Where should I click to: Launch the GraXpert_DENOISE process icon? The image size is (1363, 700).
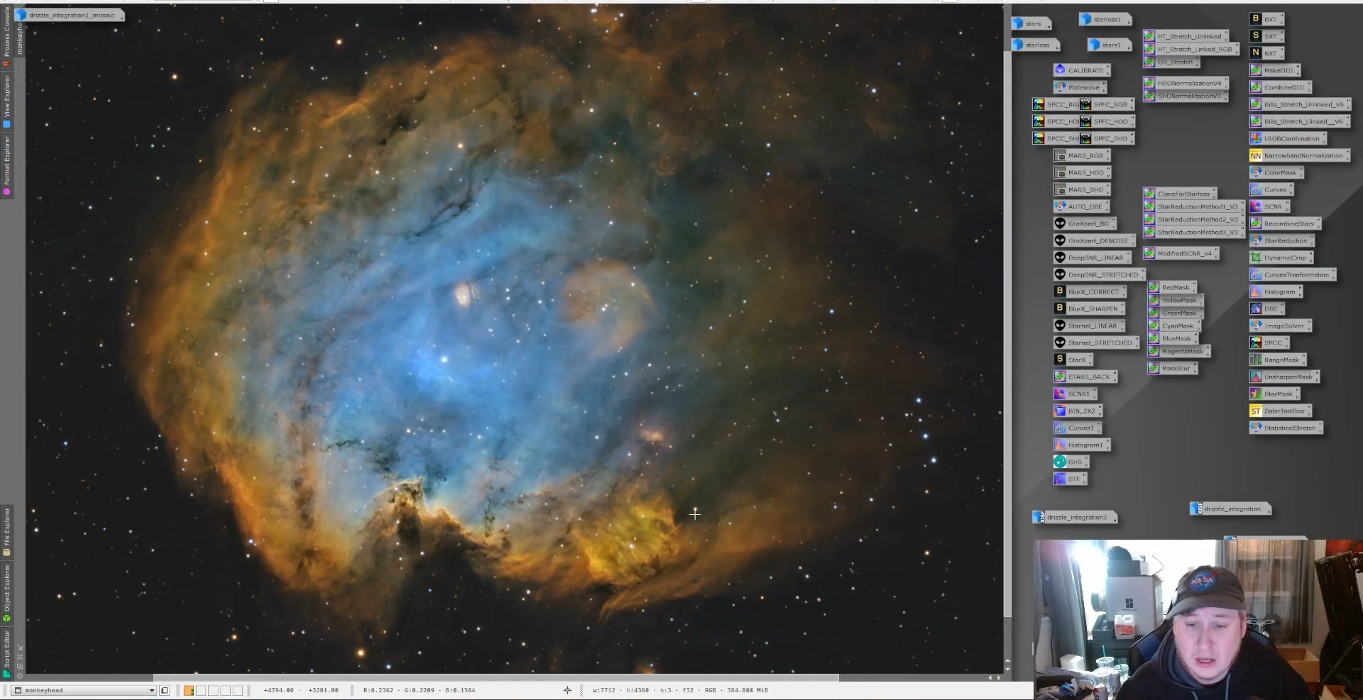1097,240
